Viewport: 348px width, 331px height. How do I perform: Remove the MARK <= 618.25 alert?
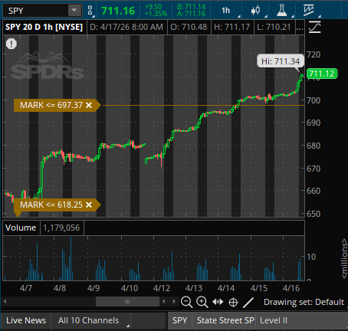point(89,205)
